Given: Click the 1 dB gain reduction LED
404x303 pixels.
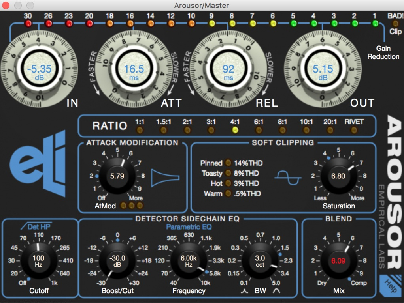Looking at the screenshot, I should coord(375,24).
